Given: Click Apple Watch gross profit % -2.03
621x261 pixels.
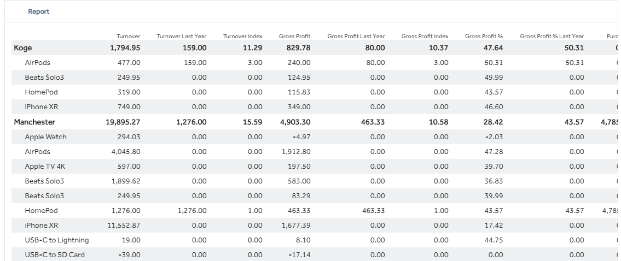Looking at the screenshot, I should click(494, 137).
